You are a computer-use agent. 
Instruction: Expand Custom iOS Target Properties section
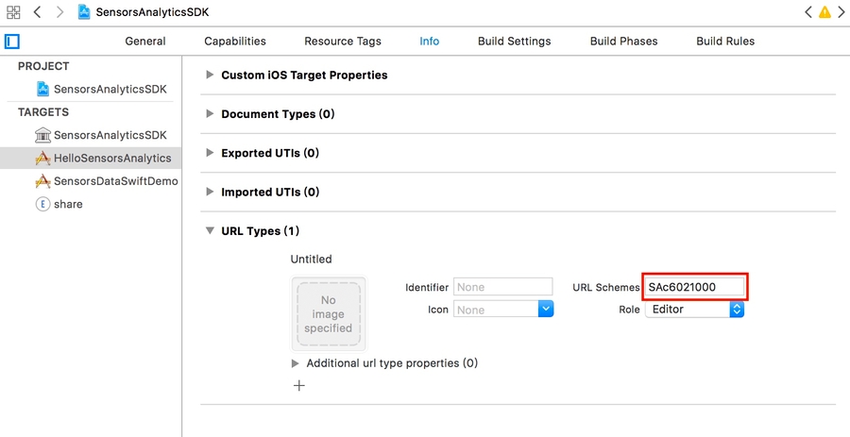pos(210,76)
